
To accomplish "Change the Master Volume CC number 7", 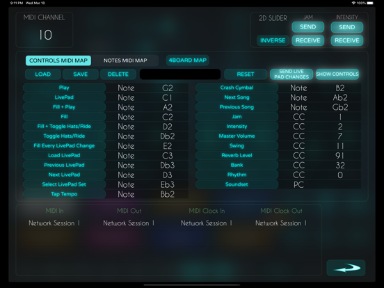I will tap(340, 136).
